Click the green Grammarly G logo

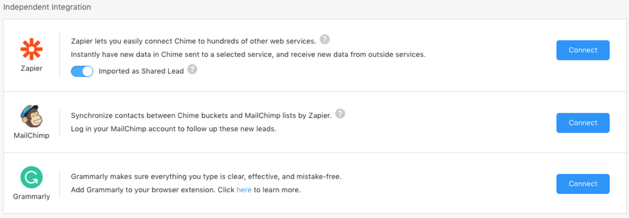(x=31, y=177)
